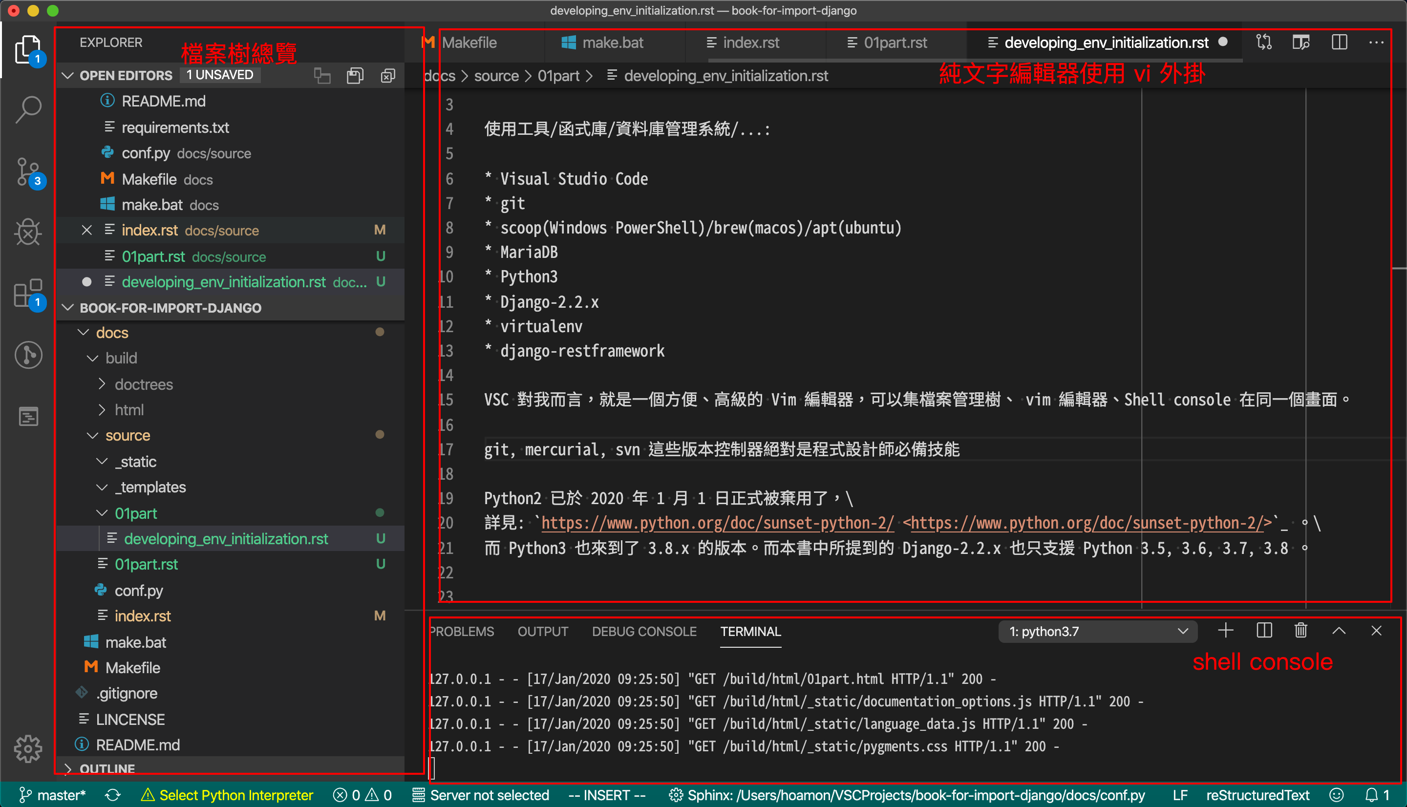Screen dimensions: 1407x807
Task: Switch to the OUTPUT panel tab
Action: pos(542,631)
